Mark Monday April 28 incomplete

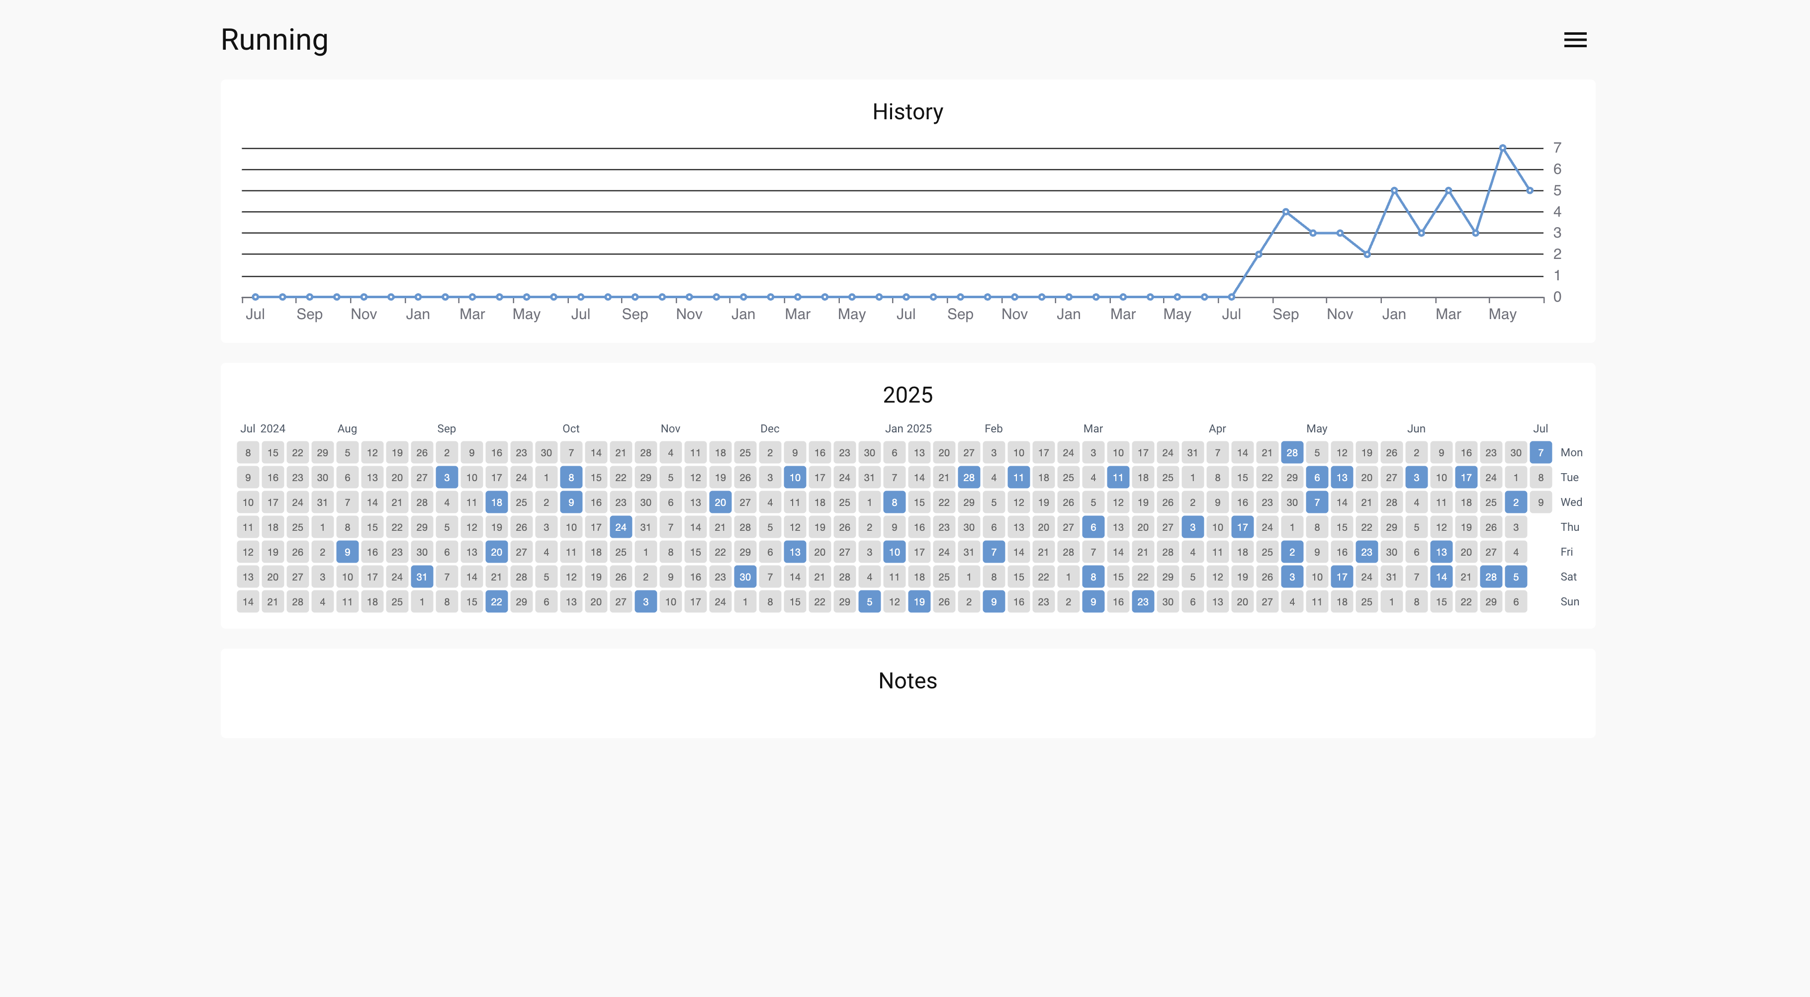point(1291,452)
